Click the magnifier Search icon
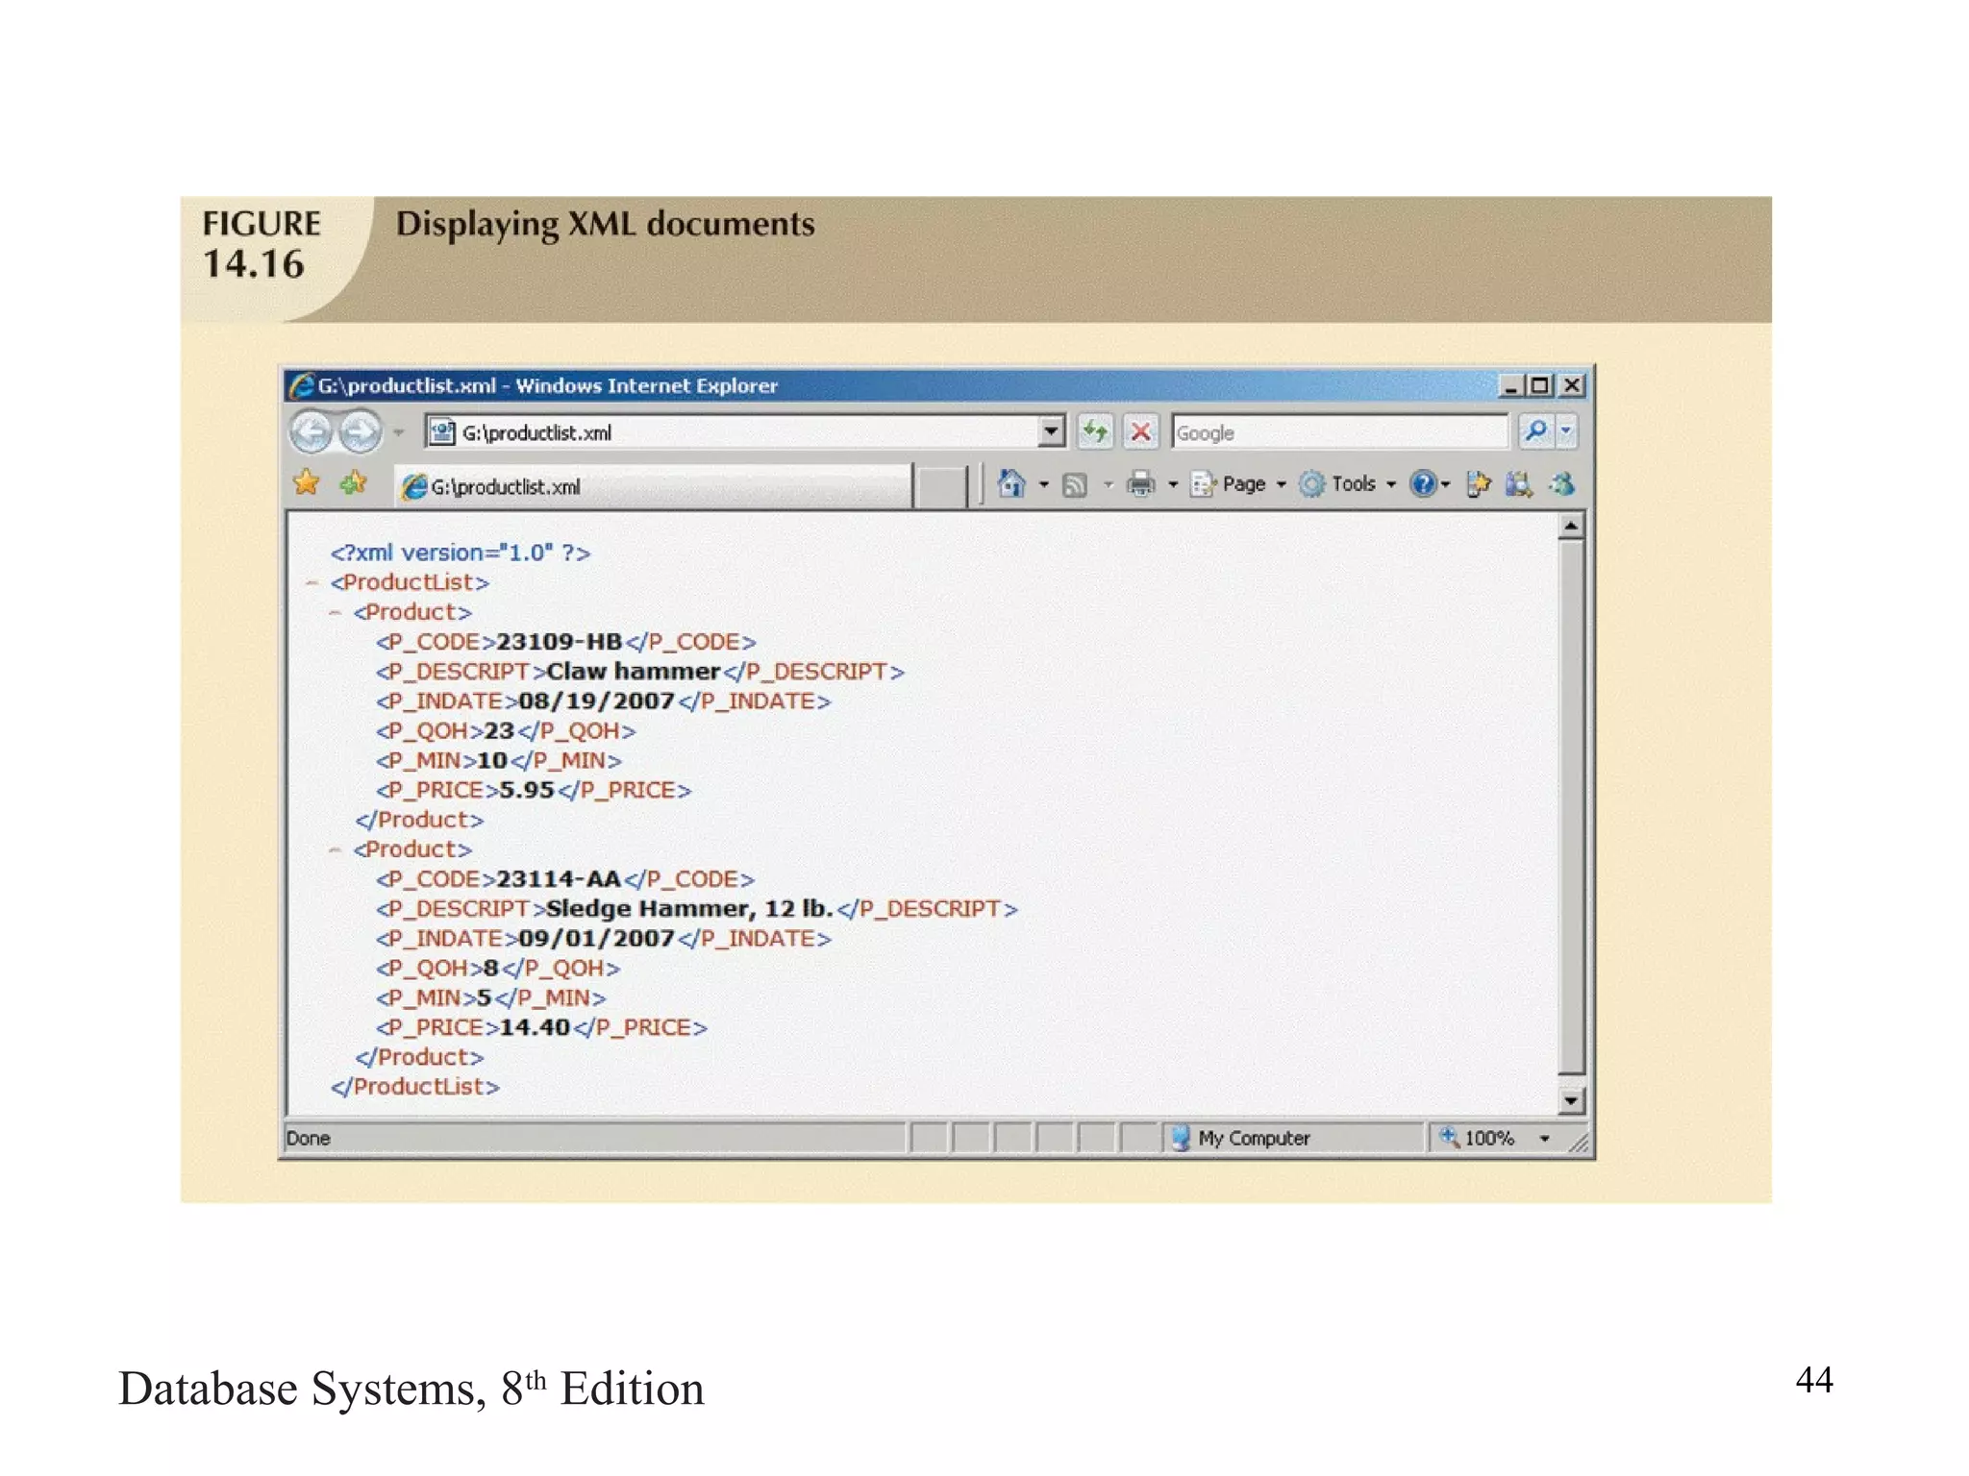The image size is (1969, 1476). [1535, 430]
